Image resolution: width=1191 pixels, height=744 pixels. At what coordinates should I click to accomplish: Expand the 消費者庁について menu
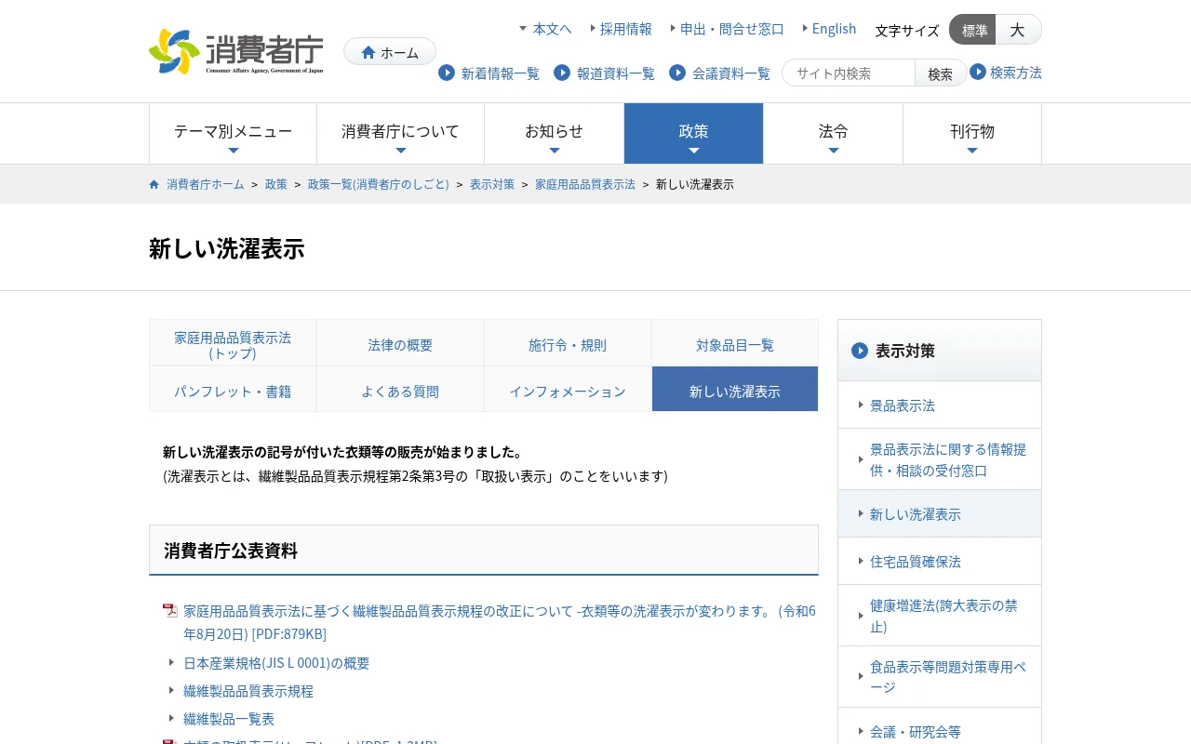[400, 133]
